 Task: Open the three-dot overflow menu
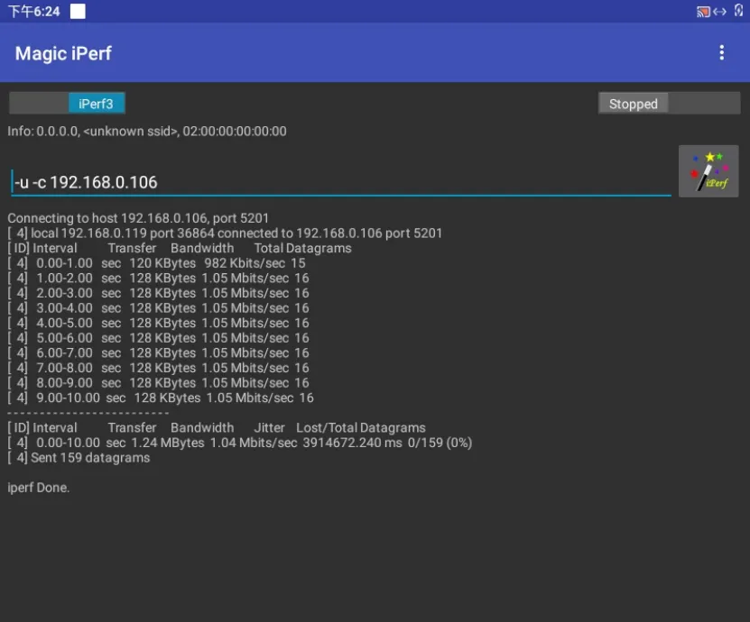tap(721, 53)
